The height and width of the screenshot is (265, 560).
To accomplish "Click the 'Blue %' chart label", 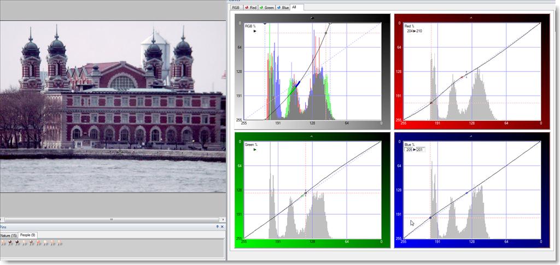I will (410, 145).
